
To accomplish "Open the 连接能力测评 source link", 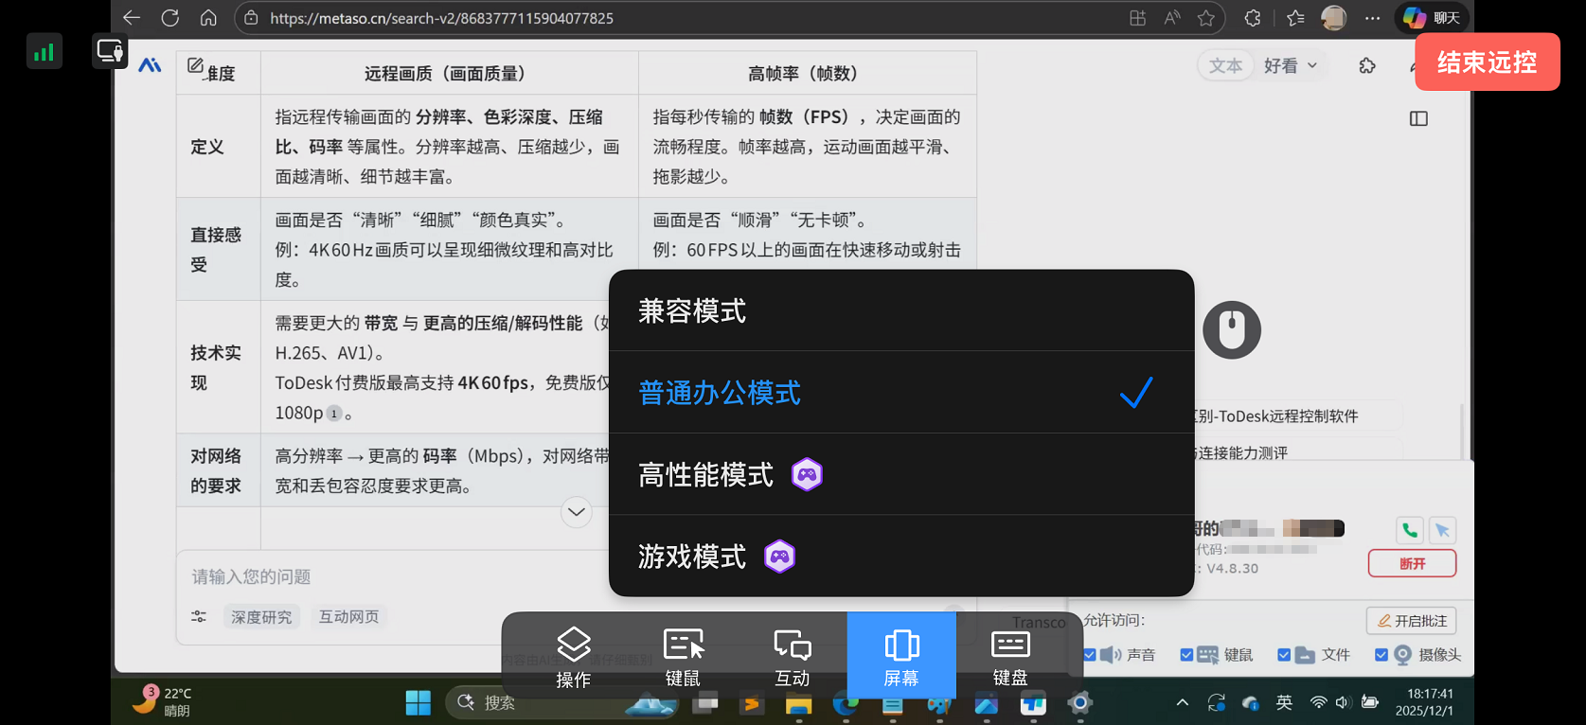I will (x=1242, y=453).
